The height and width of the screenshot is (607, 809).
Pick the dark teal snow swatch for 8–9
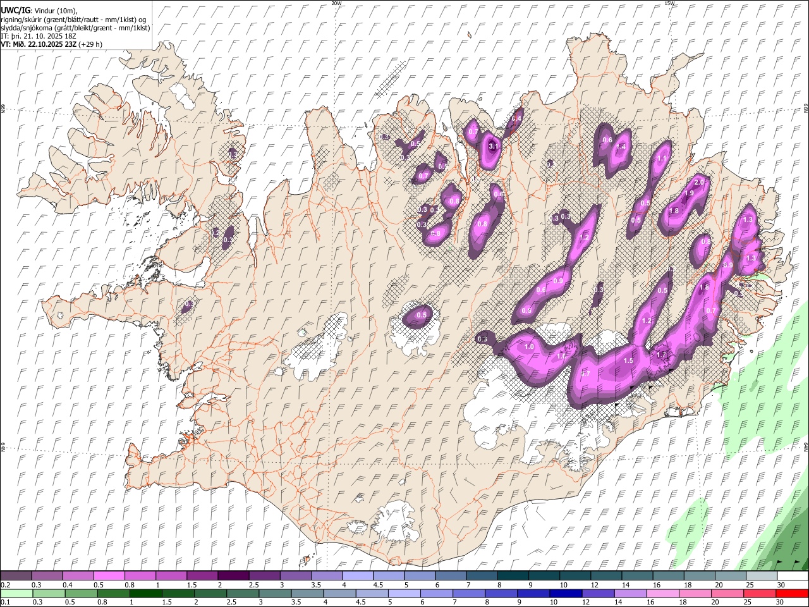click(x=513, y=575)
